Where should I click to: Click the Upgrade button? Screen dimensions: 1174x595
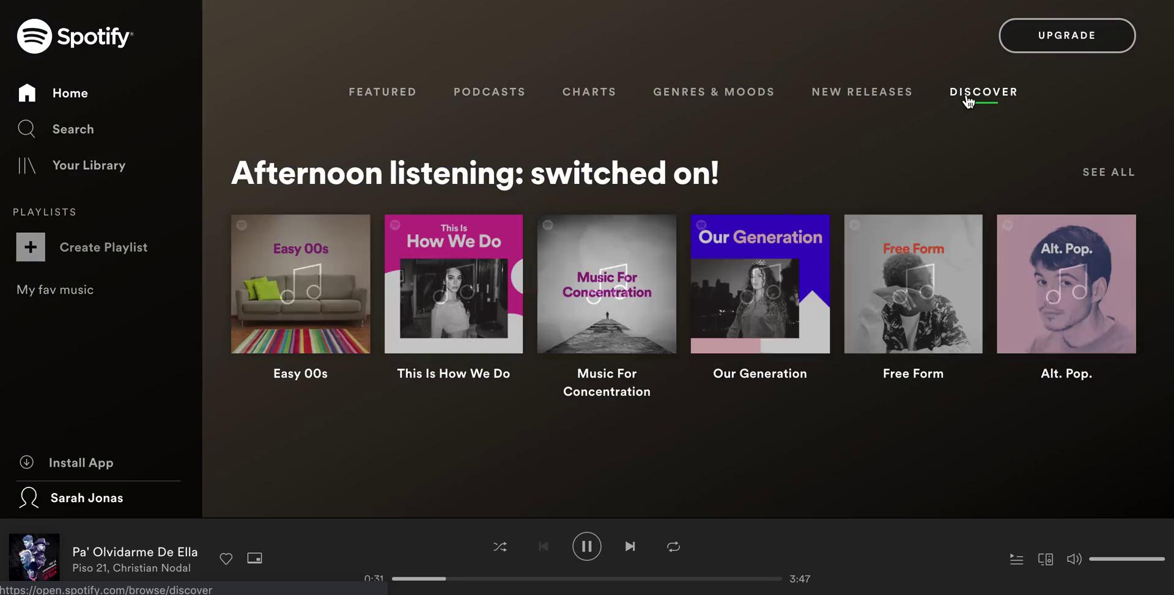1067,35
